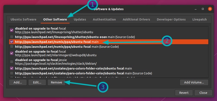Minimize the Software & Updates window
Viewport: 217px width, 101px height.
pos(196,9)
